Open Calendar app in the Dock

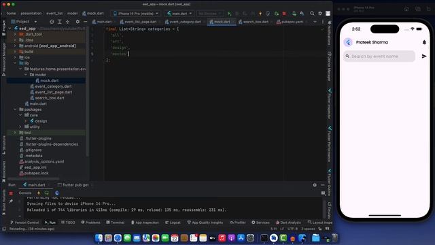click(x=175, y=238)
